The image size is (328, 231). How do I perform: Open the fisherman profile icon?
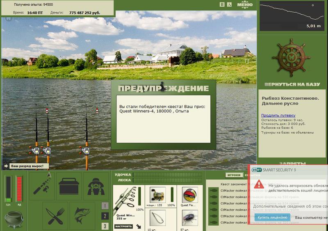[96, 186]
